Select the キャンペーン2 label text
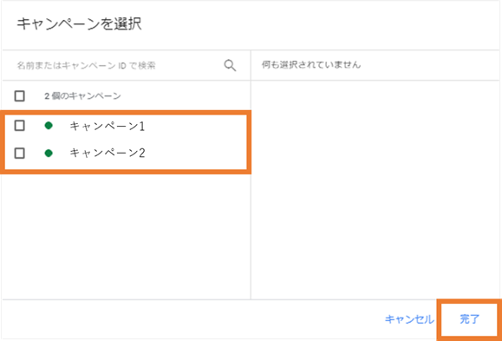Image resolution: width=502 pixels, height=341 pixels. (x=108, y=153)
